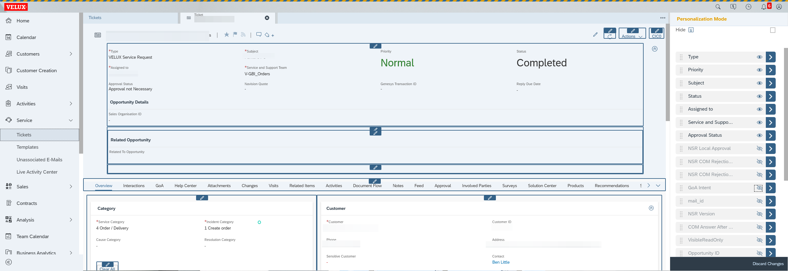Click the comment bubble icon in ticket header
Screen dimensions: 788x271
(x=259, y=34)
